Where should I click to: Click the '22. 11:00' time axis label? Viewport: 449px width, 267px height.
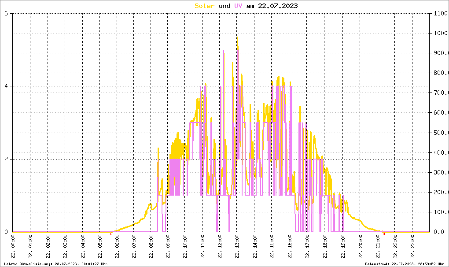(202, 247)
